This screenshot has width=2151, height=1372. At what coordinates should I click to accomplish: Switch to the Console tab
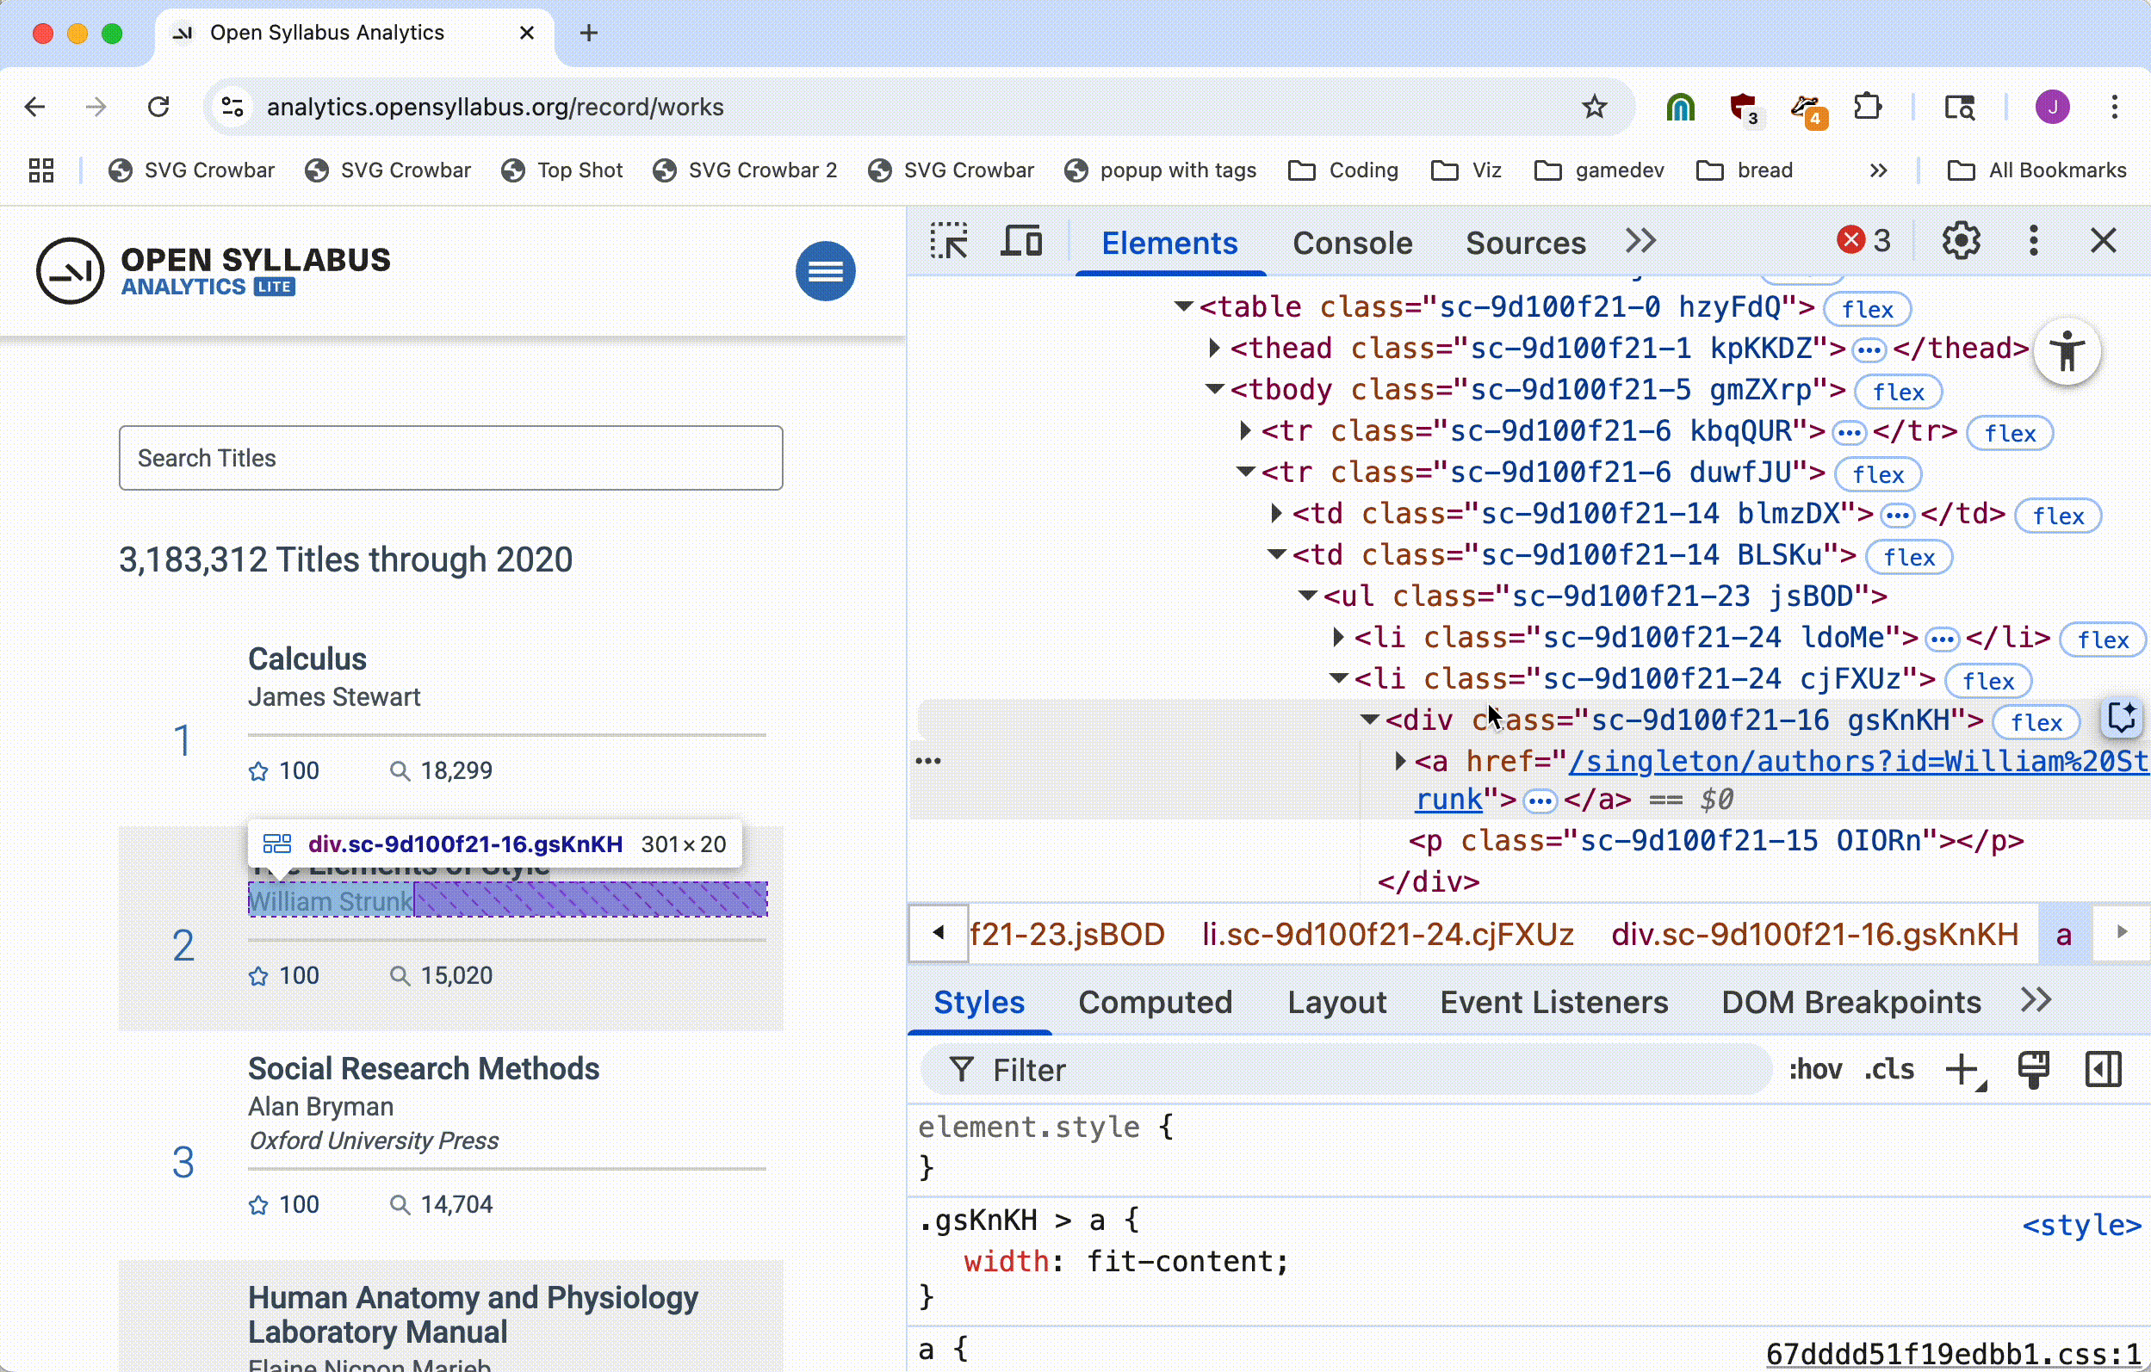pyautogui.click(x=1352, y=243)
